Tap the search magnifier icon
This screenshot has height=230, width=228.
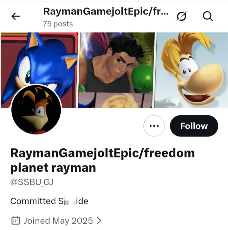pos(208,16)
